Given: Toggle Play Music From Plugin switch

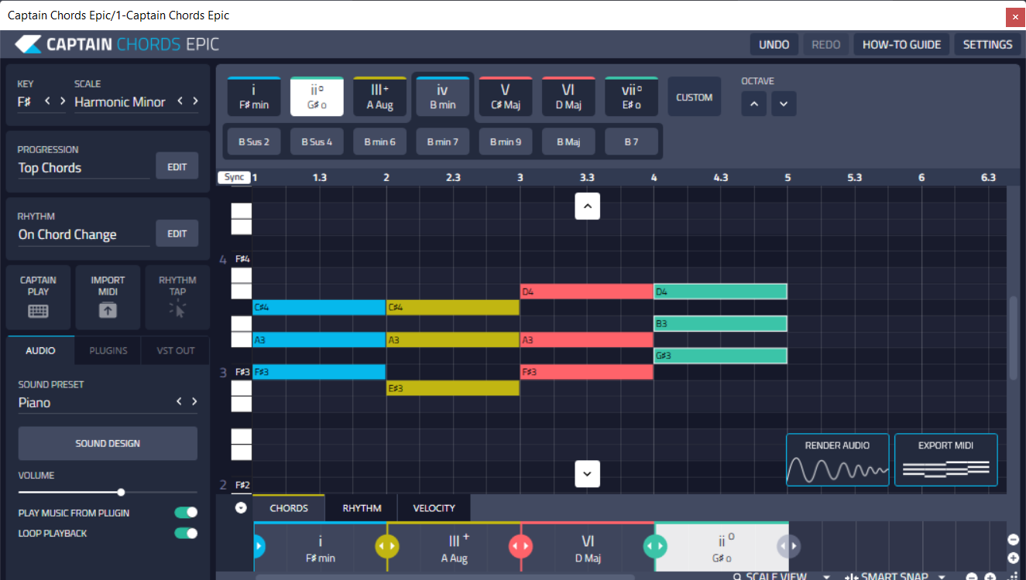Looking at the screenshot, I should [186, 513].
